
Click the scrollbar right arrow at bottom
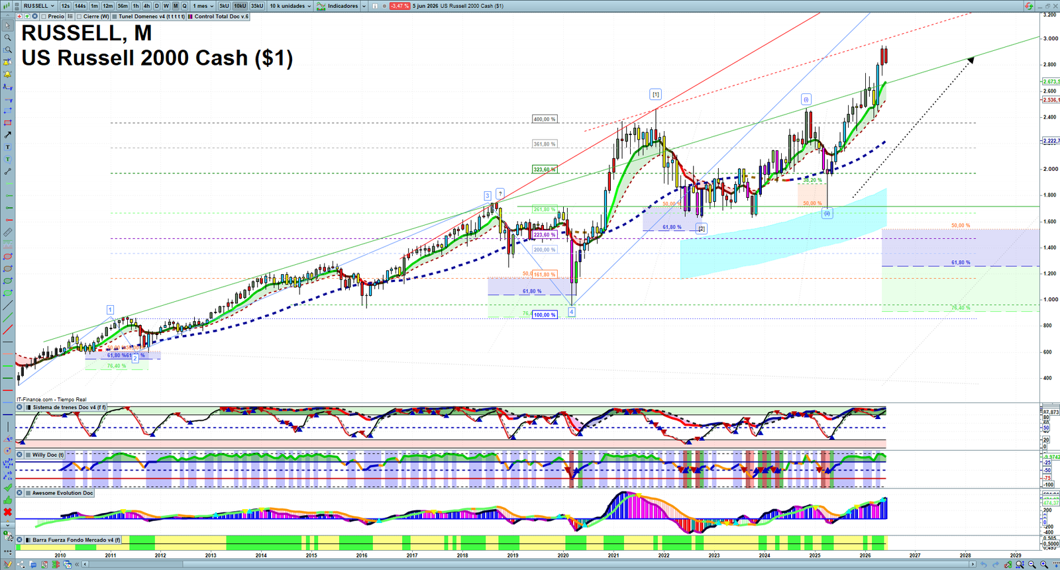click(973, 564)
